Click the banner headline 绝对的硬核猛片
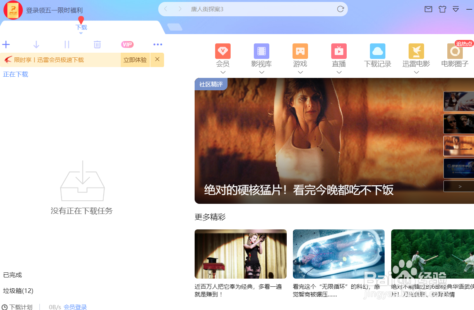 click(299, 190)
